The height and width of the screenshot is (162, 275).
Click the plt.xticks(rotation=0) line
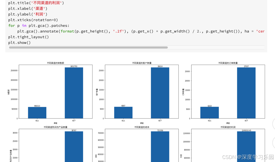(33, 20)
